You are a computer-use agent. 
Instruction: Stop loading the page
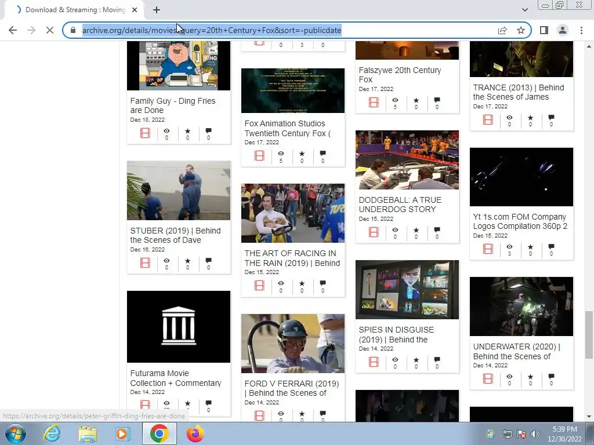(x=50, y=30)
